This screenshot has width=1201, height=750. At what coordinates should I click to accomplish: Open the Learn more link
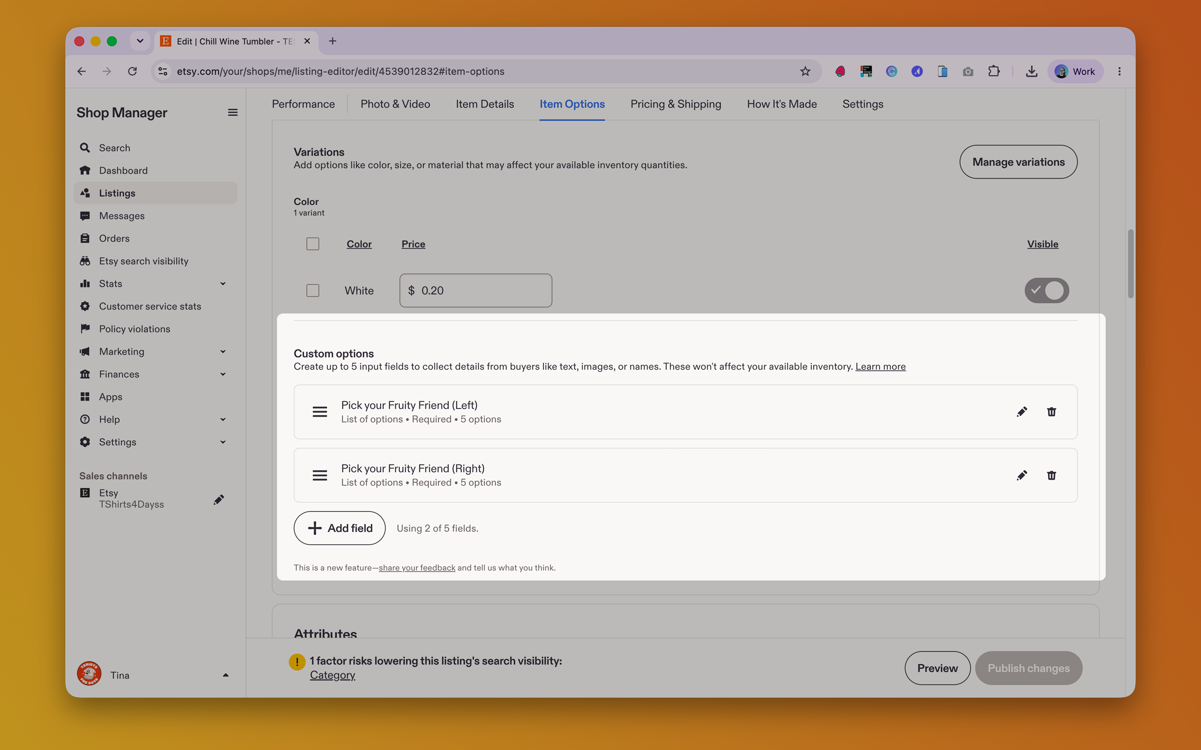pyautogui.click(x=880, y=367)
